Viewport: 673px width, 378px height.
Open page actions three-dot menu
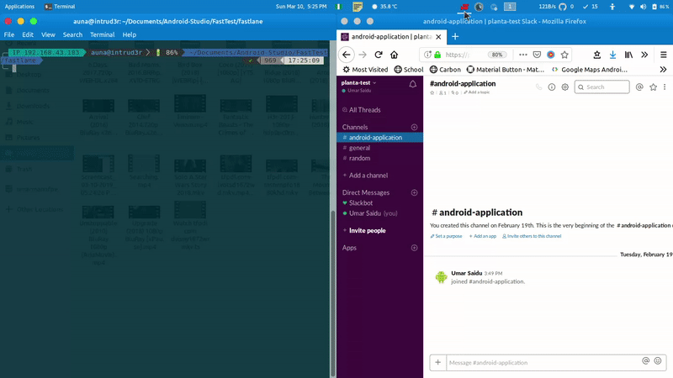pos(522,55)
